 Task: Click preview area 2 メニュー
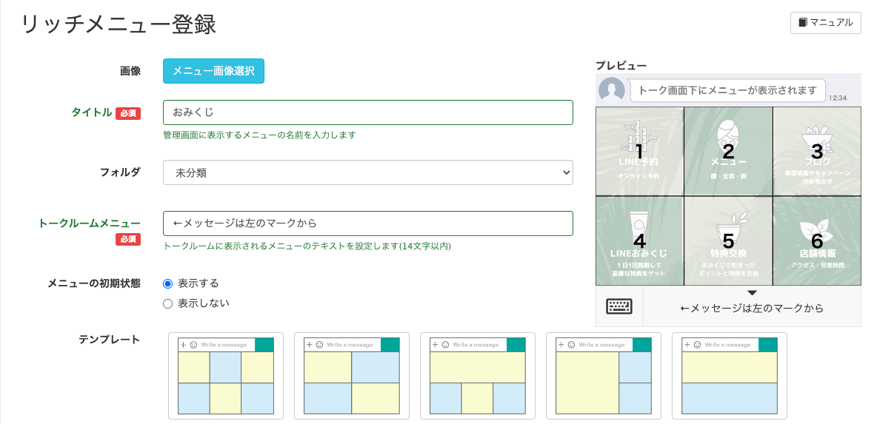pos(729,152)
